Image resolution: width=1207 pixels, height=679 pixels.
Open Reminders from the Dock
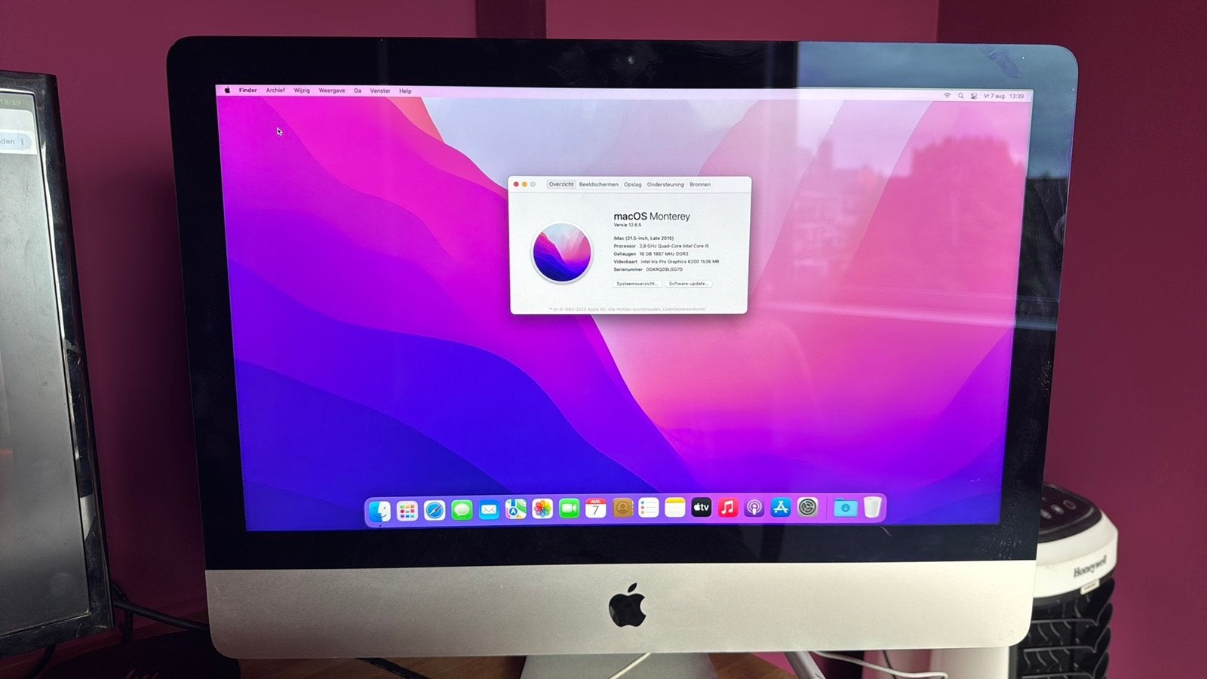pyautogui.click(x=649, y=508)
